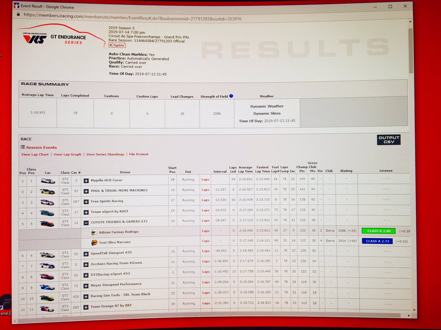Screen dimensions: 441x330
Task: Expand Majella HCR Corse team row
Action: pos(86,180)
